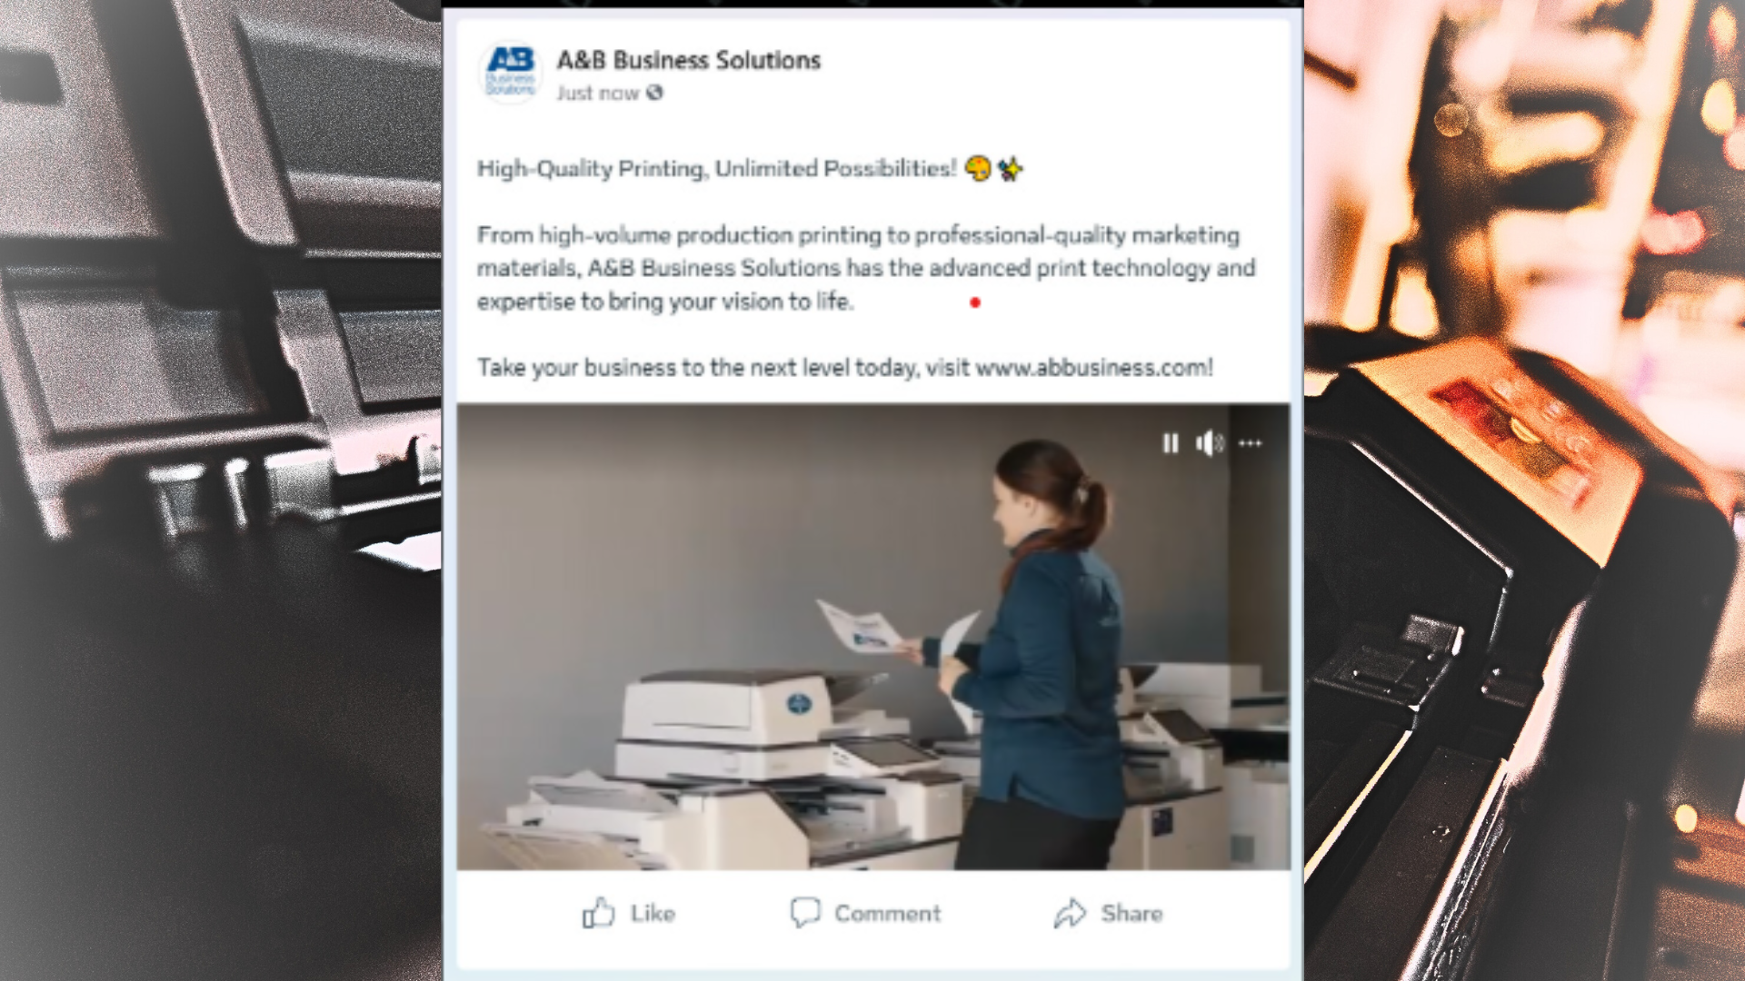Open the "Just now" post timestamp
Image resolution: width=1745 pixels, height=981 pixels.
(597, 93)
